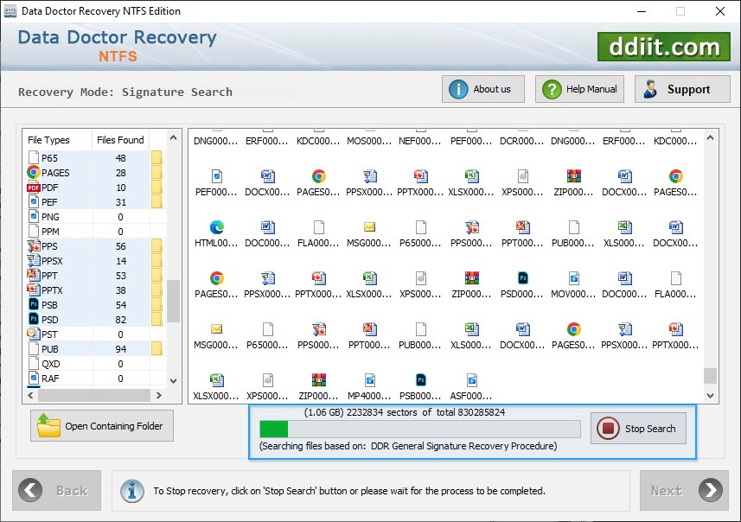Image resolution: width=741 pixels, height=522 pixels.
Task: Click the Stop Search button
Action: (638, 429)
